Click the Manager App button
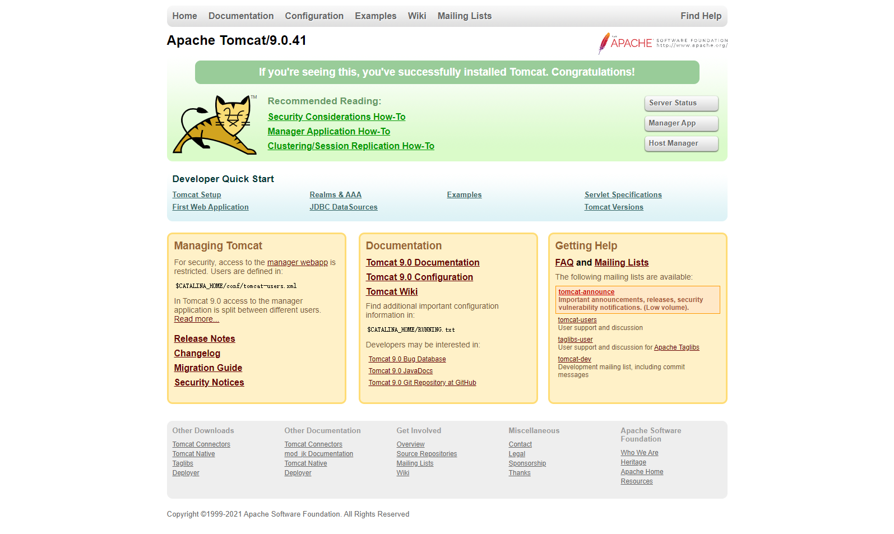The height and width of the screenshot is (534, 894). coord(681,123)
